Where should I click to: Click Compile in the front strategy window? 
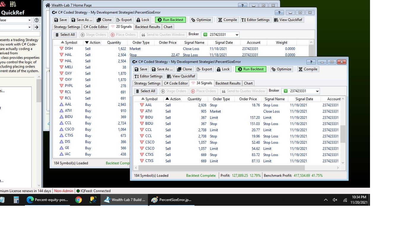[308, 69]
